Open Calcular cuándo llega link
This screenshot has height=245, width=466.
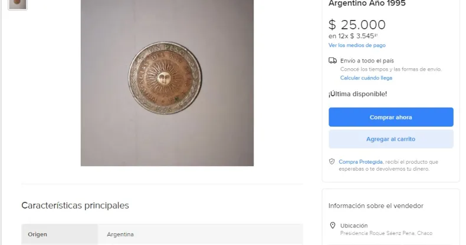[x=366, y=78]
